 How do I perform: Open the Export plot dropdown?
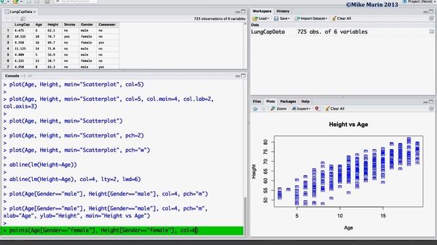coord(300,109)
